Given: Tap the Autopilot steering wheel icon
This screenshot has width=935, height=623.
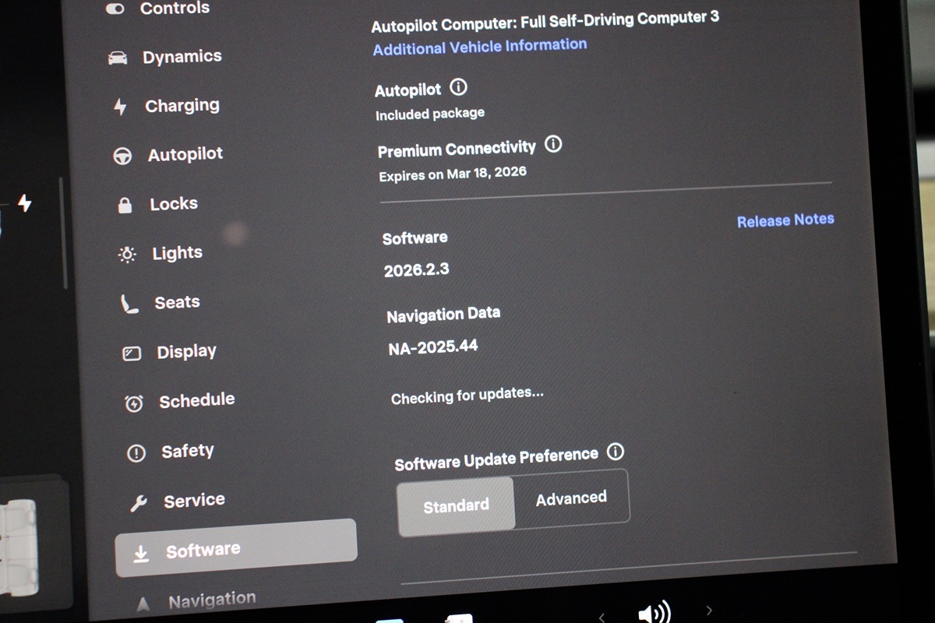Looking at the screenshot, I should click(122, 156).
